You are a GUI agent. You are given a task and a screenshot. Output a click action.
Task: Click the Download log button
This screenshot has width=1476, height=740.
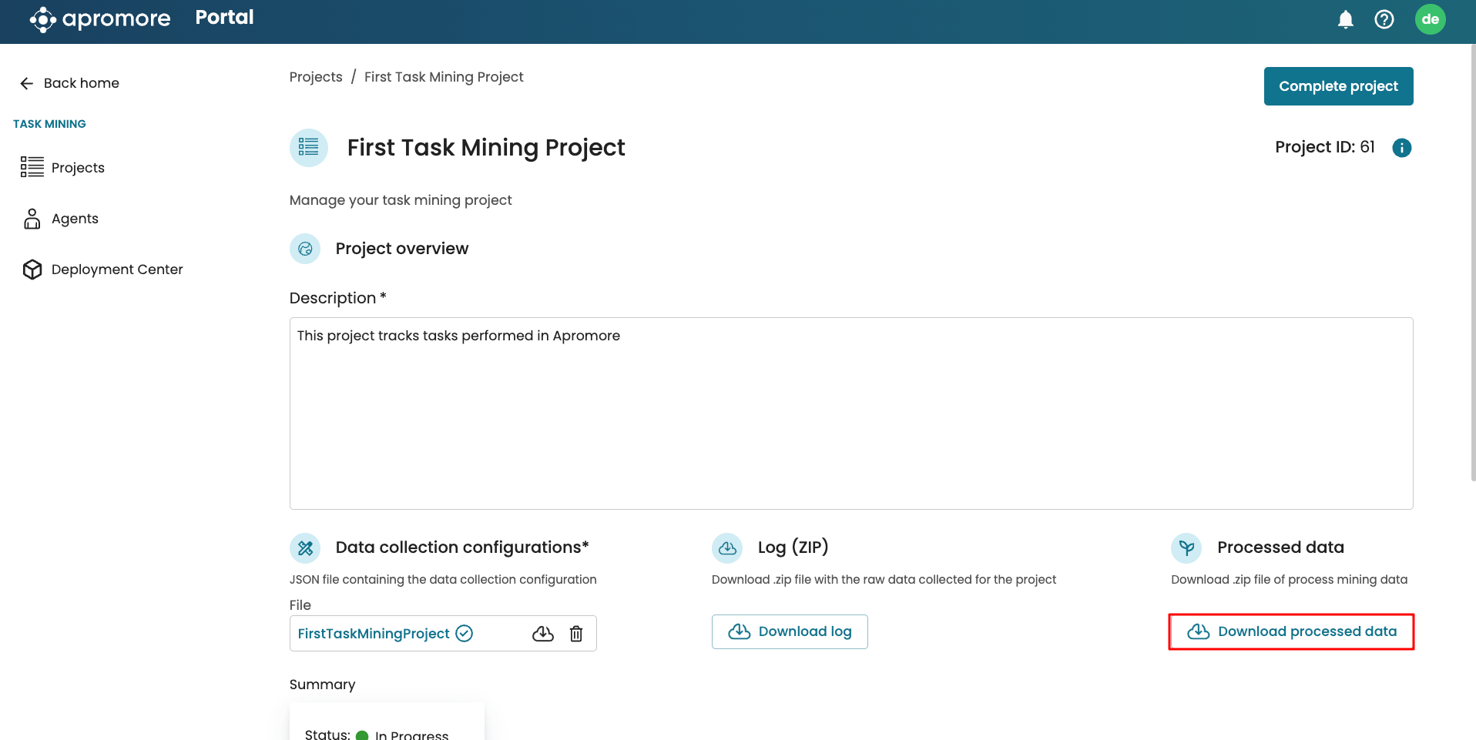point(790,631)
